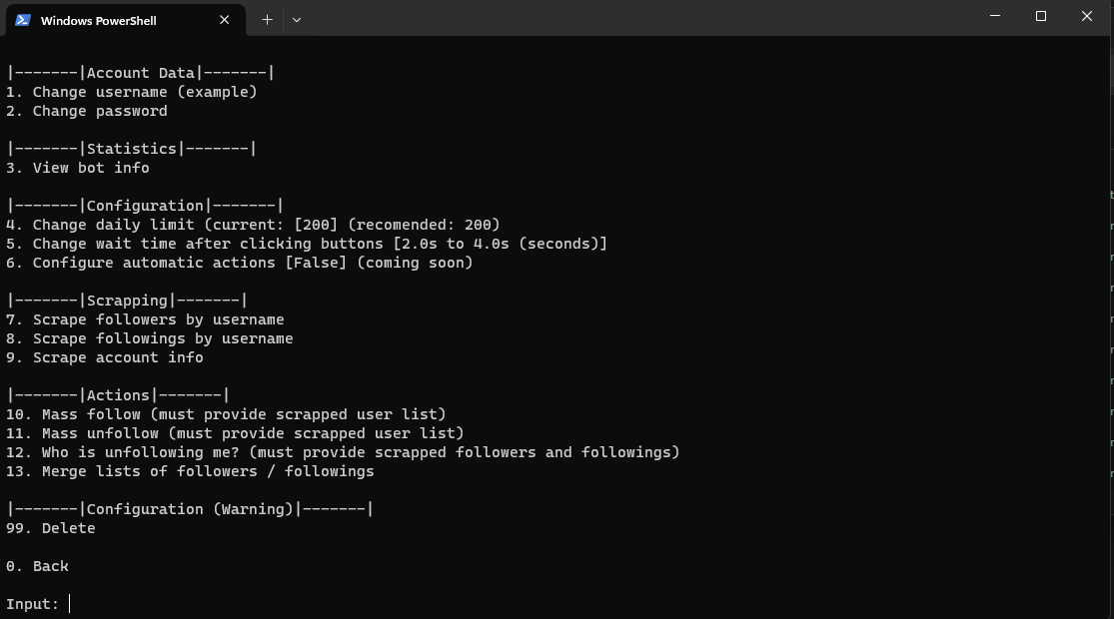Click '3. View bot info' line

click(78, 169)
